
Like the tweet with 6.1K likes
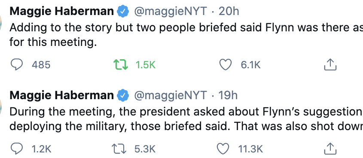[225, 65]
